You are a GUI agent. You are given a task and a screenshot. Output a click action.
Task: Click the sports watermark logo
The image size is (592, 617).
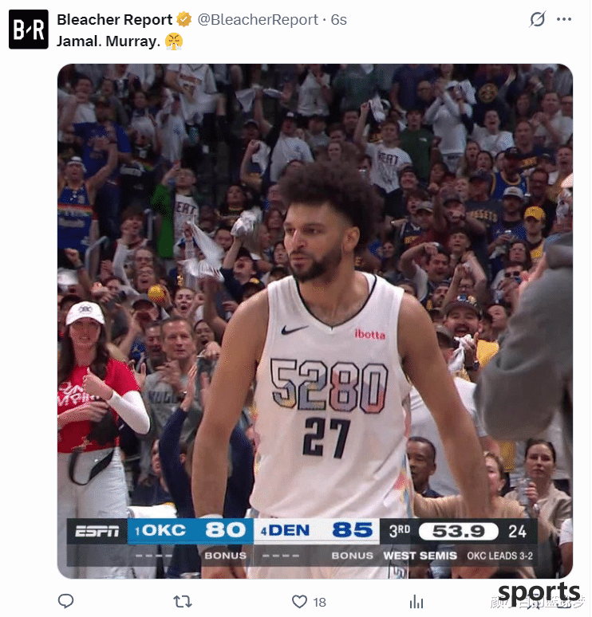(x=539, y=592)
